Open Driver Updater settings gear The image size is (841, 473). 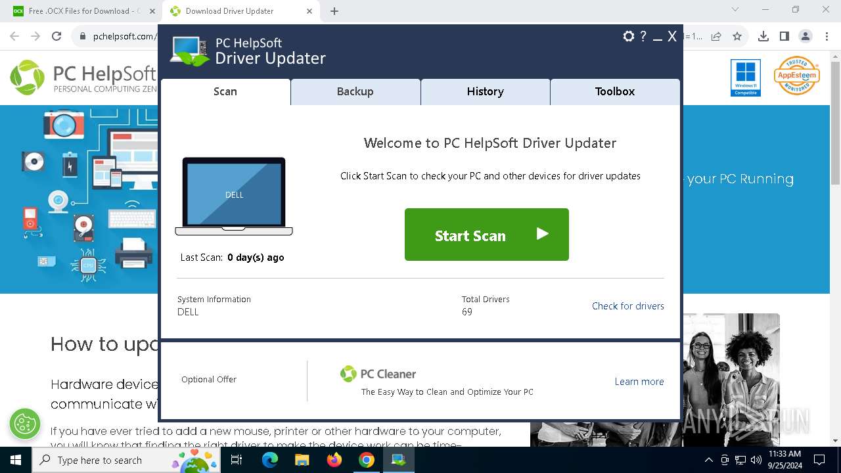pyautogui.click(x=629, y=37)
